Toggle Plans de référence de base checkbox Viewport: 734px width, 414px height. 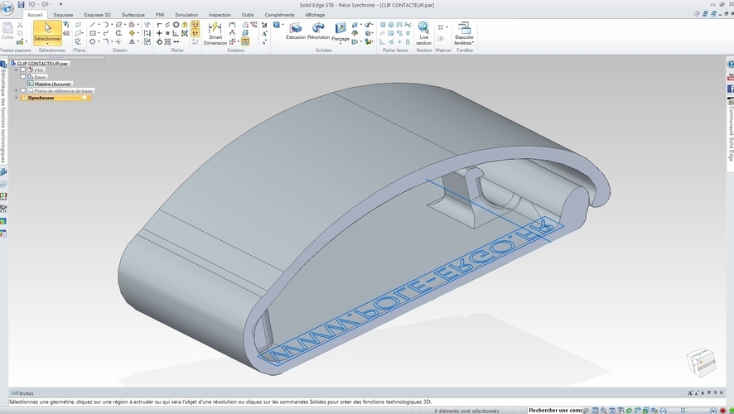tap(22, 91)
